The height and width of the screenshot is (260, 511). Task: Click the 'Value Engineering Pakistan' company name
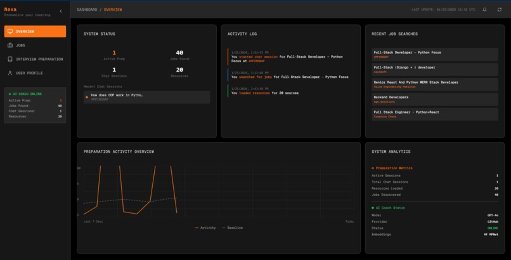(394, 87)
